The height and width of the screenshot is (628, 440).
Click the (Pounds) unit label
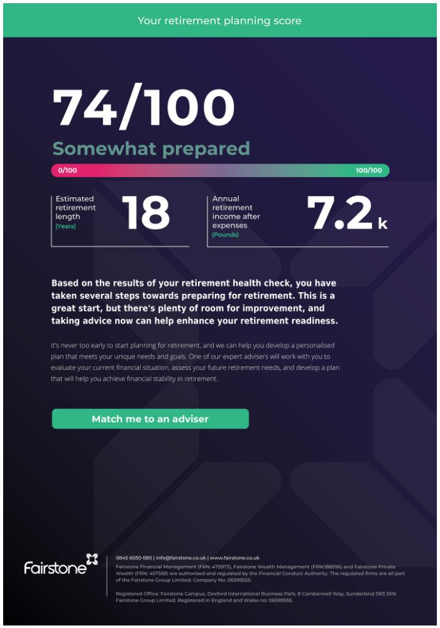[225, 235]
